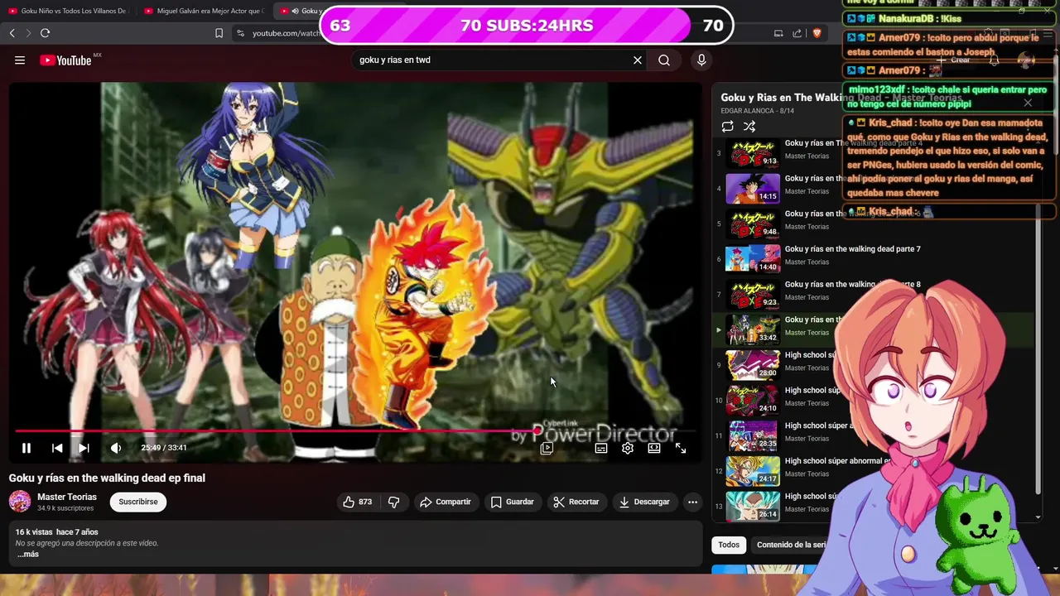This screenshot has height=596, width=1060.
Task: Open playlist thumbnail with 9:23 duration
Action: coord(753,294)
